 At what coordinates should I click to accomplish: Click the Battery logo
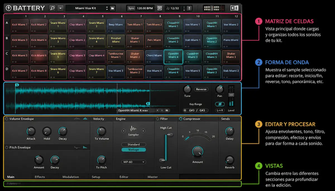tap(25, 8)
